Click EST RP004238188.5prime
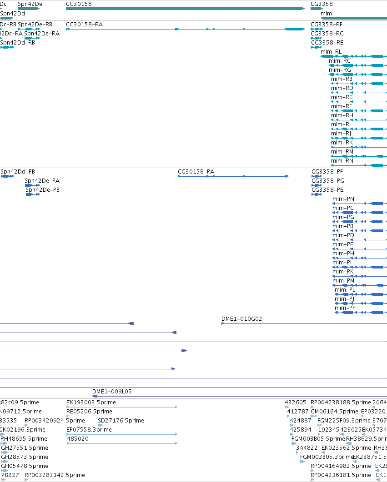387x482 pixels. [341, 402]
